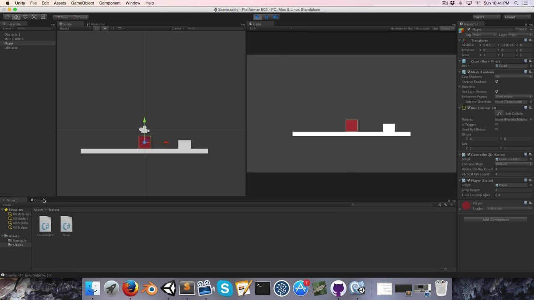The height and width of the screenshot is (300, 534).
Task: Click the Step frame button
Action: (275, 17)
